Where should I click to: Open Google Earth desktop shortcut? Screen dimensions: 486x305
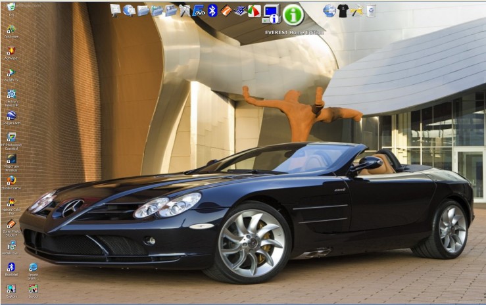tap(11, 116)
